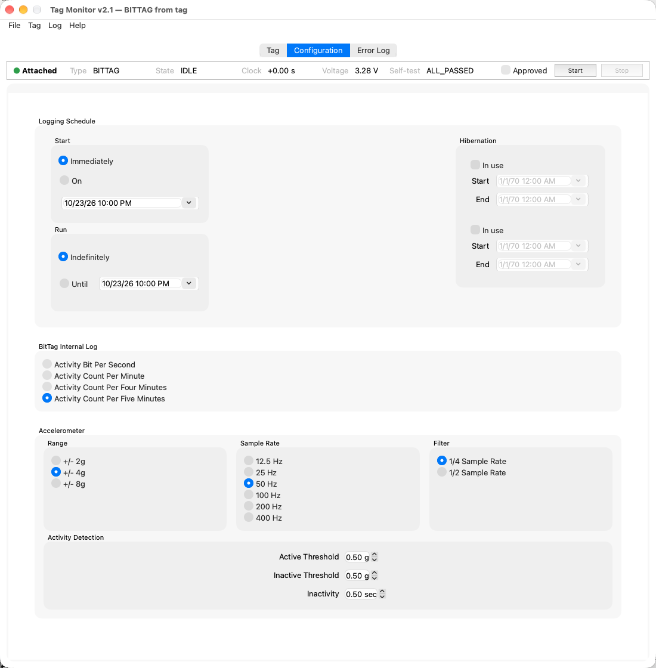Set sample rate to 200 Hz
656x668 pixels.
coord(248,506)
